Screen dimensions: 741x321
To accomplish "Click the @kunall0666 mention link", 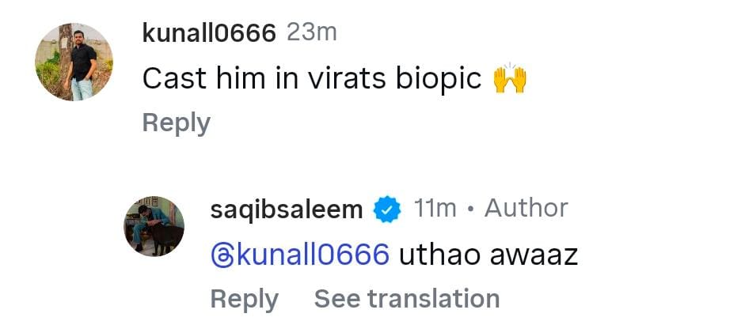I will pos(300,255).
